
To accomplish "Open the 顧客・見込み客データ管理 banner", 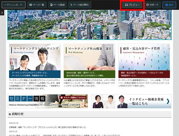I will click(144, 61).
